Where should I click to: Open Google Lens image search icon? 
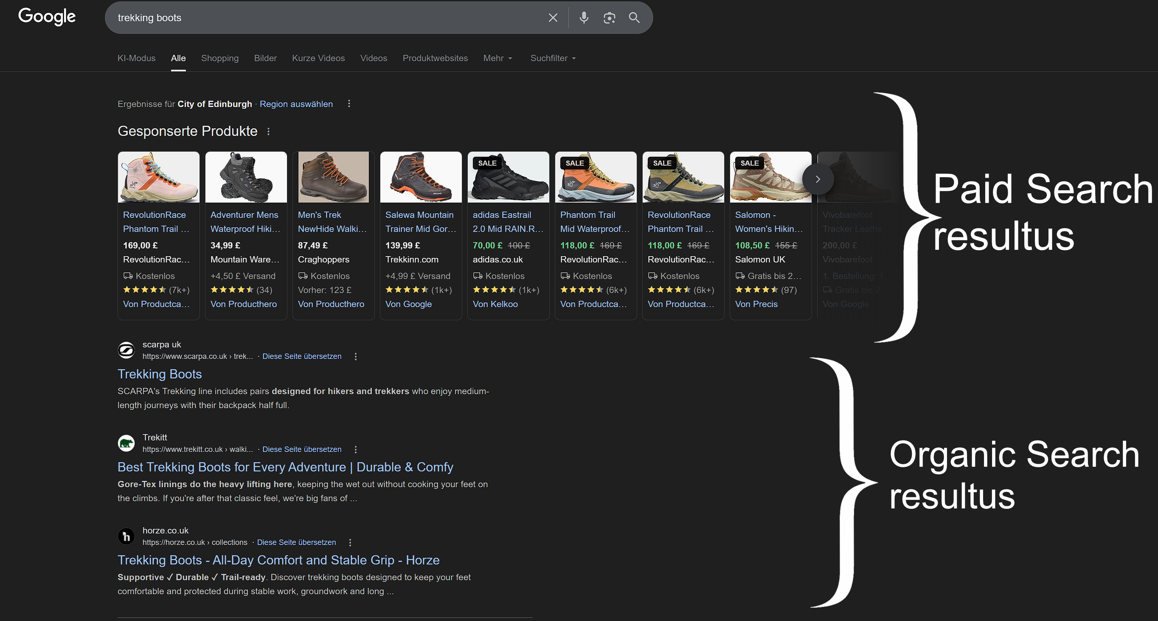pyautogui.click(x=609, y=17)
